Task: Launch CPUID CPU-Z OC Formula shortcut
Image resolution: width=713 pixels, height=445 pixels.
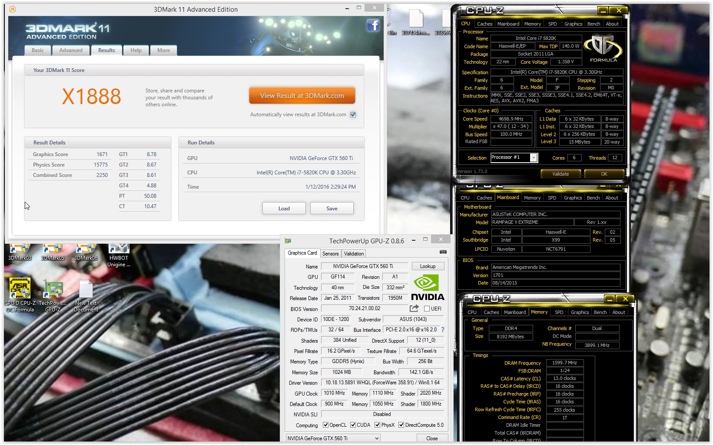Action: pos(20,295)
